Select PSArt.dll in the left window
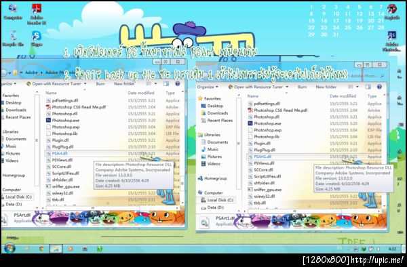 click(x=60, y=153)
